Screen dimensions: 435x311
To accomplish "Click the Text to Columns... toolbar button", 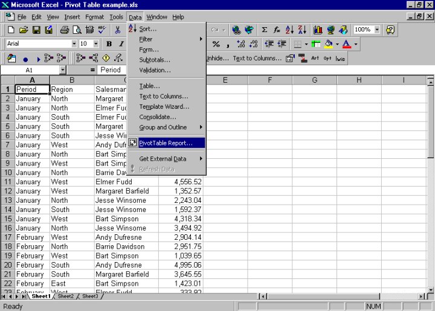I will pos(257,58).
